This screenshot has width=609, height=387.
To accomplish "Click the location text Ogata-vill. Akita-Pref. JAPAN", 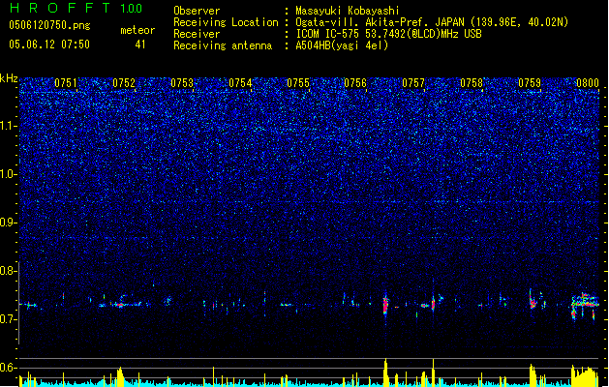I will tap(380, 22).
